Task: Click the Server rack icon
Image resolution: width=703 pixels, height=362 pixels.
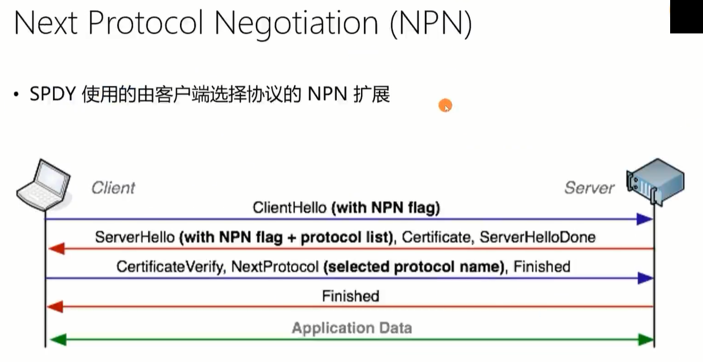Action: click(655, 181)
